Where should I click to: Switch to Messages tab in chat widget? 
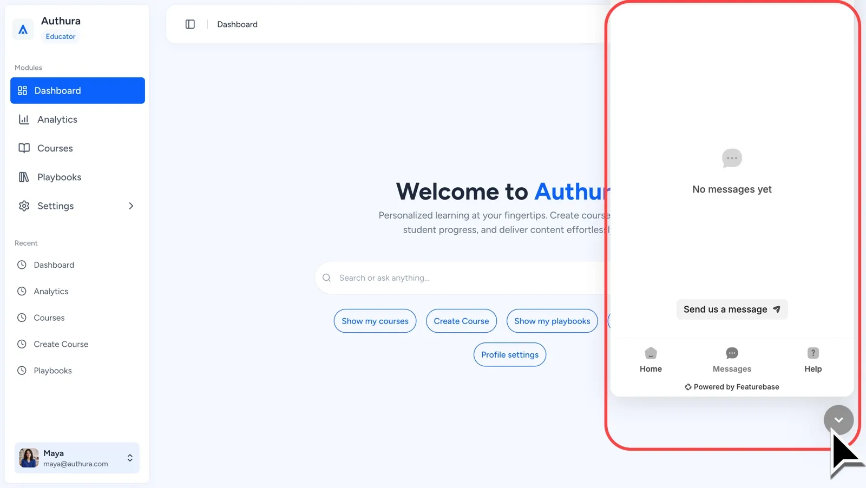pyautogui.click(x=732, y=360)
